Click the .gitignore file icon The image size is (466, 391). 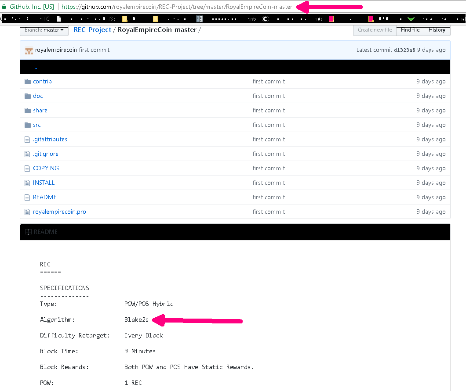[x=27, y=154]
